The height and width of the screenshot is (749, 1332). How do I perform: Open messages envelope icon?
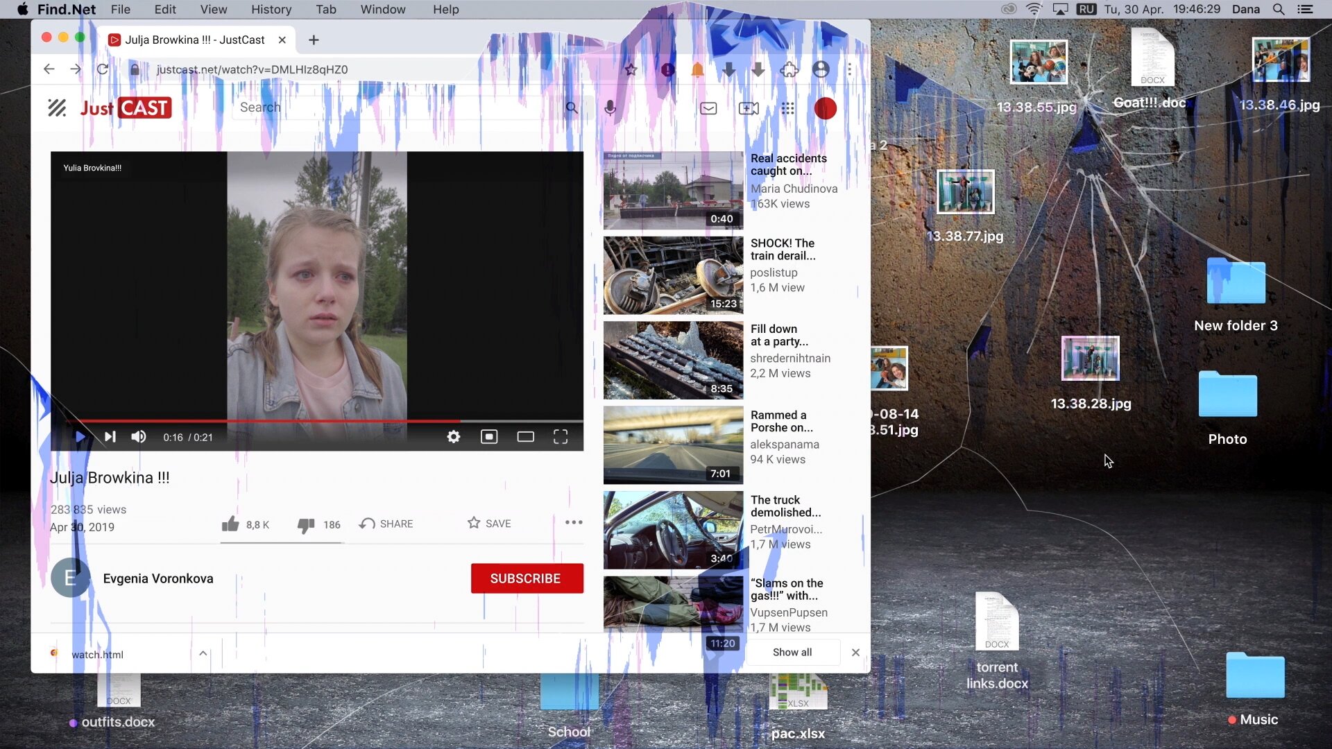pos(708,108)
